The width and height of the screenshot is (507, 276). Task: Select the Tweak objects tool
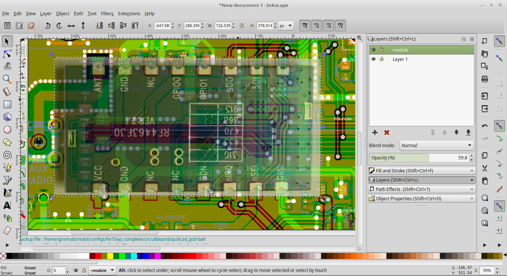(7, 66)
